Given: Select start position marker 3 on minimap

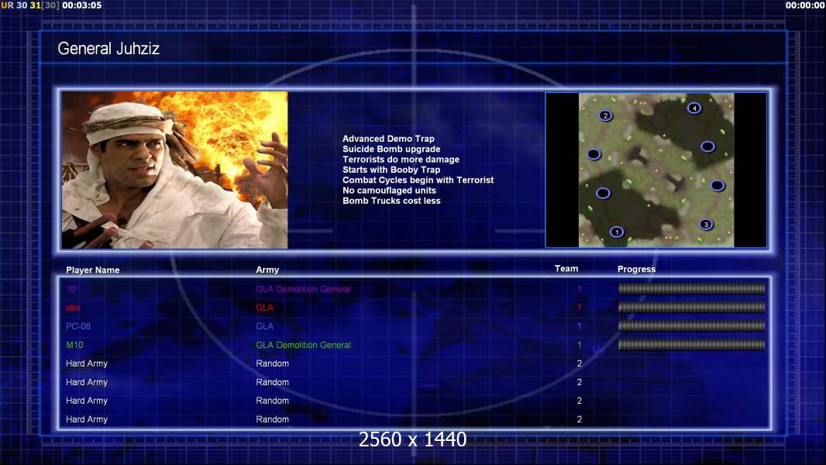Looking at the screenshot, I should [706, 224].
